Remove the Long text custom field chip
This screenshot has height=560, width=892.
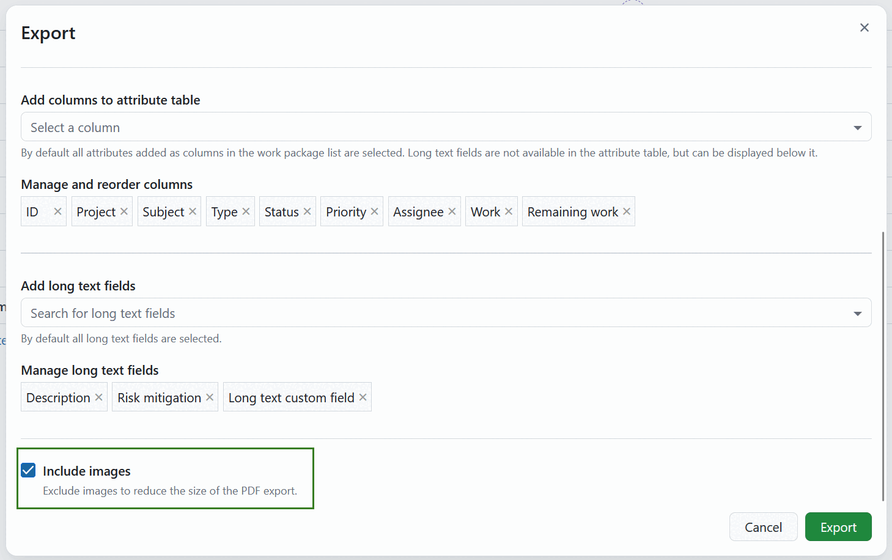pos(363,397)
